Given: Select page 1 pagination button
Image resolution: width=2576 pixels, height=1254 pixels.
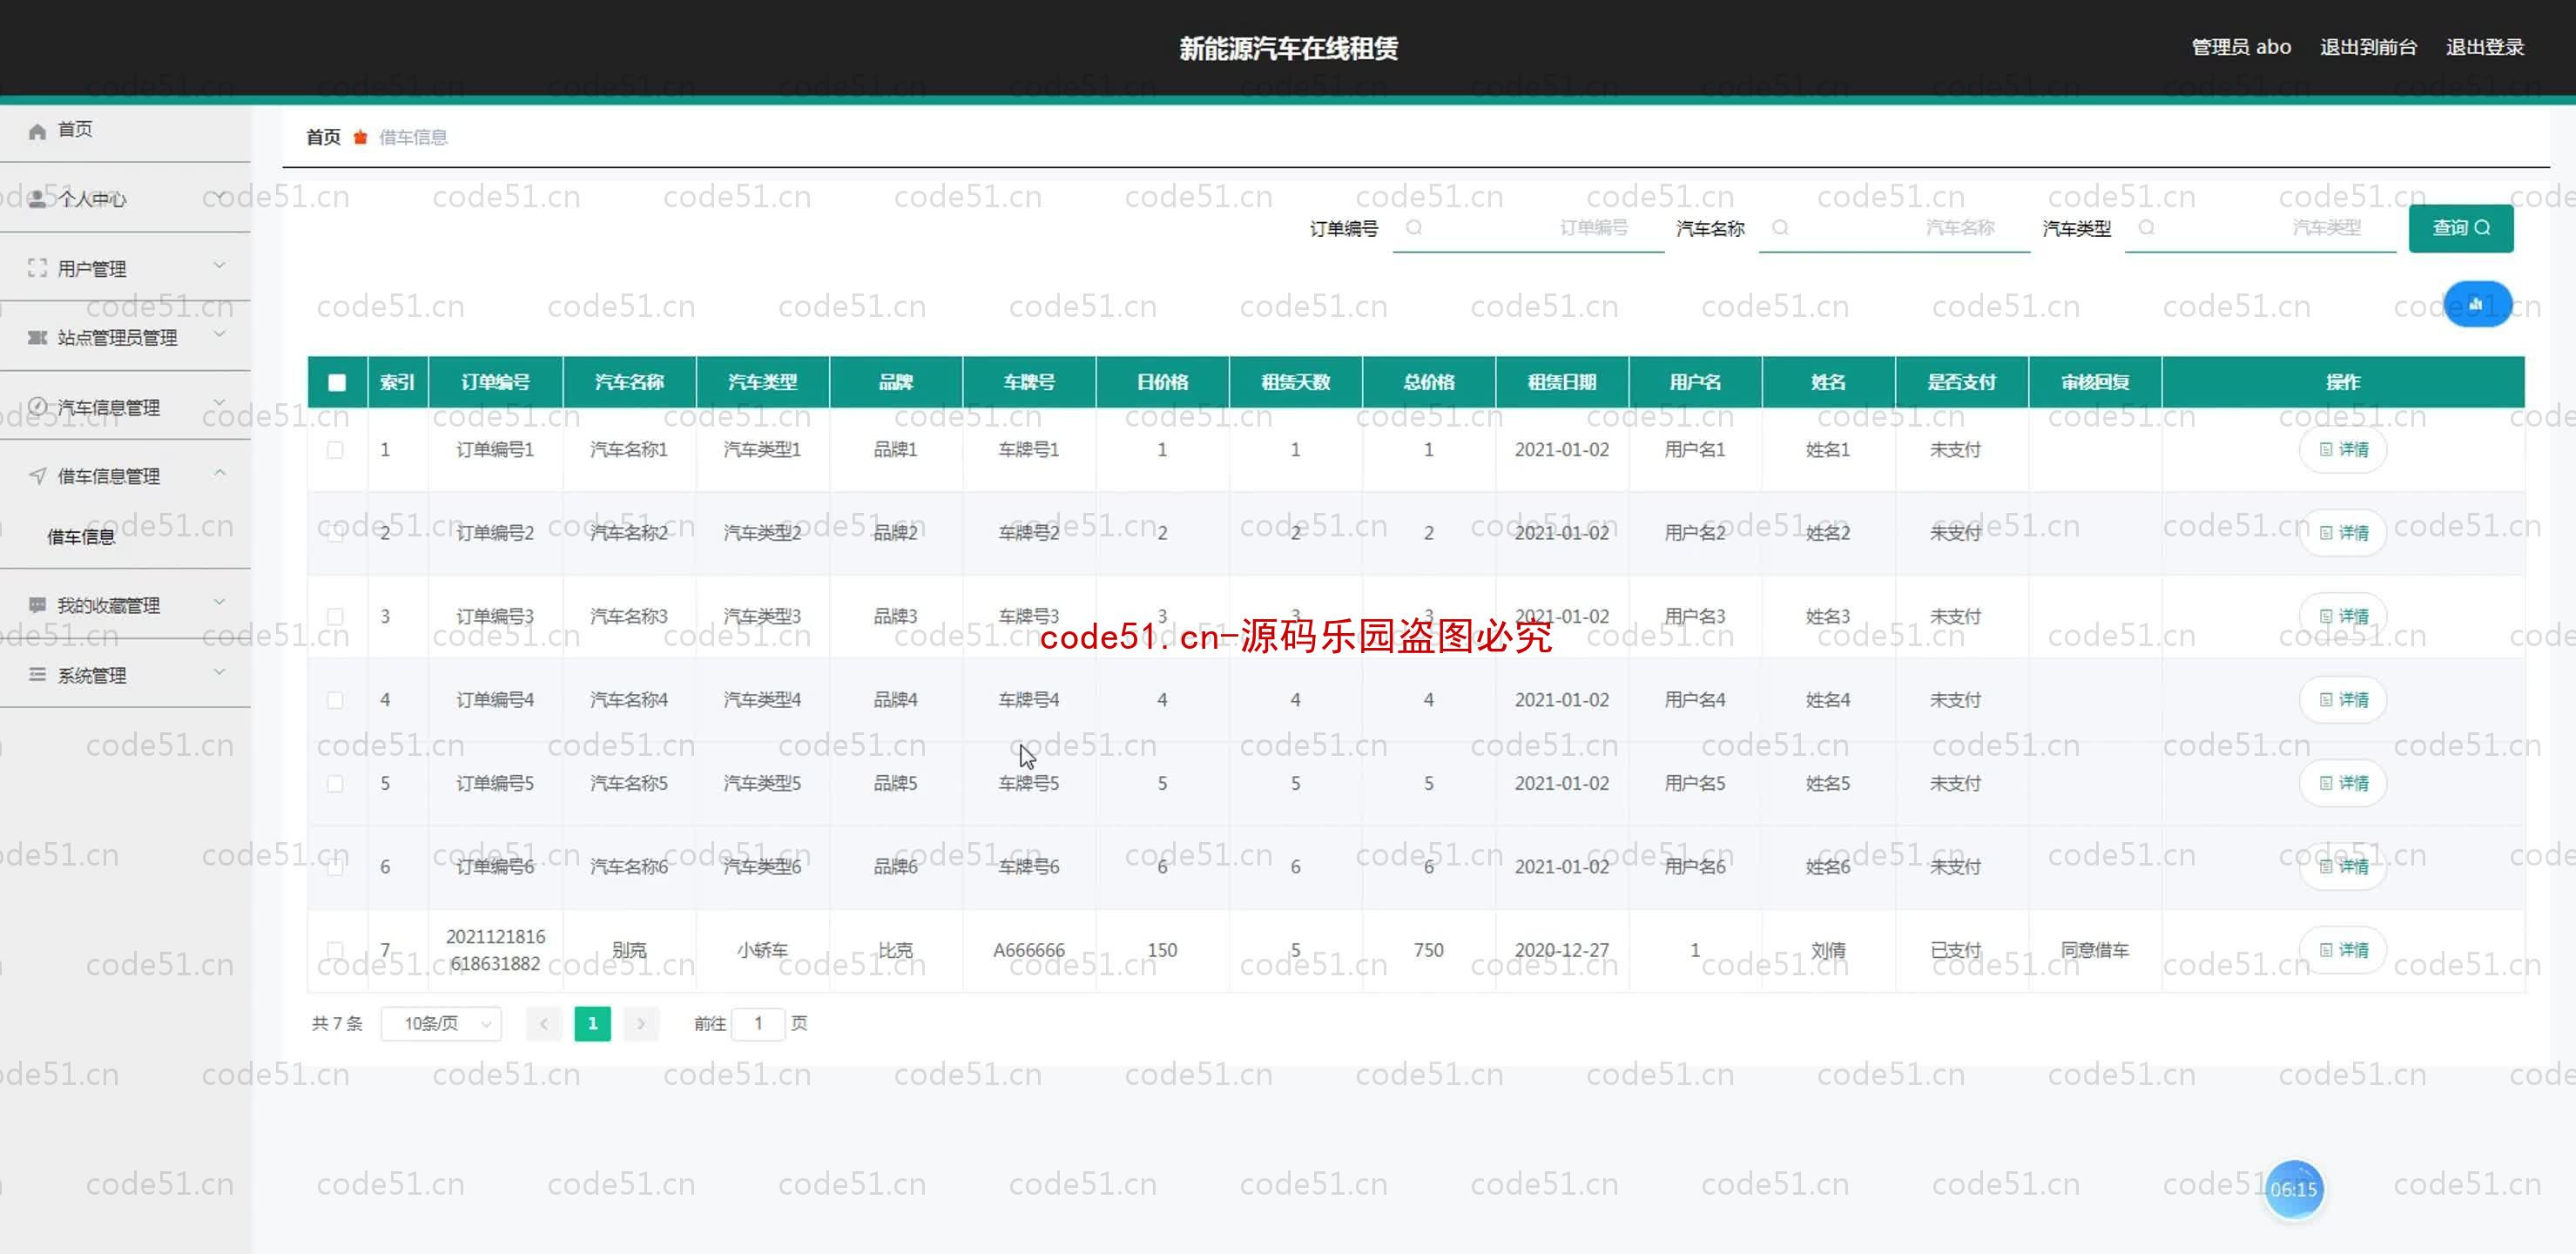Looking at the screenshot, I should pyautogui.click(x=592, y=1023).
